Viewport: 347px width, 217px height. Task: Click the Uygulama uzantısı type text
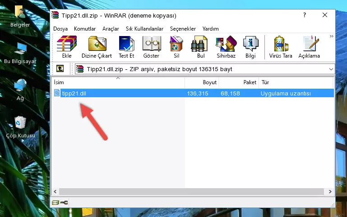pos(286,93)
